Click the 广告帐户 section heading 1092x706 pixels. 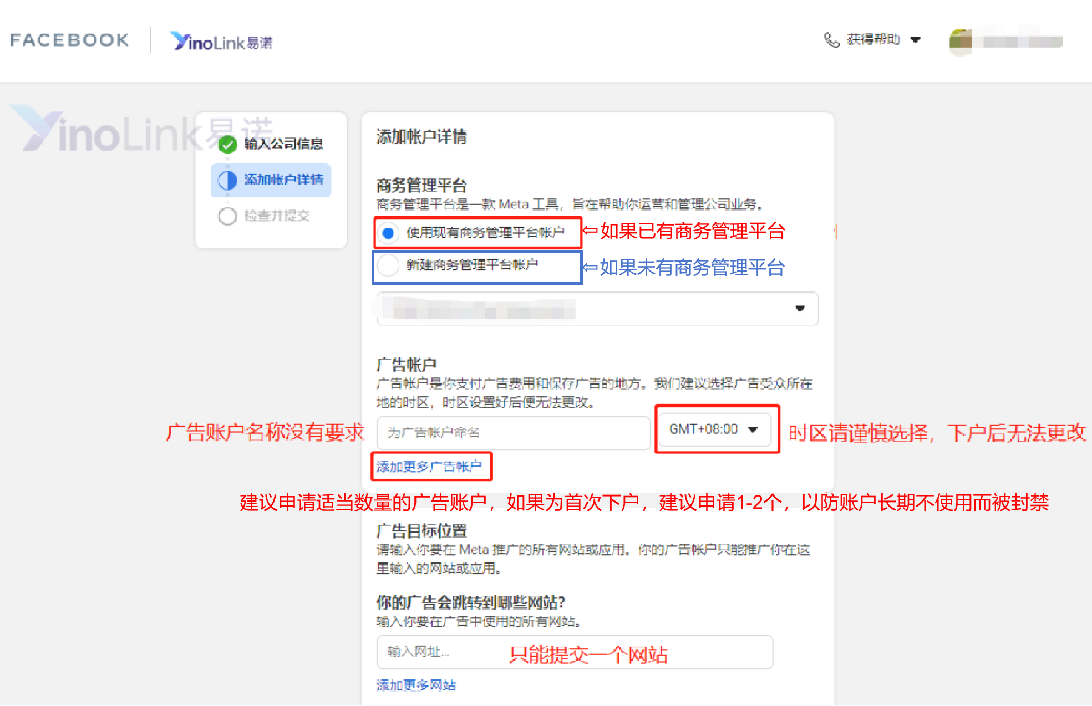tap(407, 365)
